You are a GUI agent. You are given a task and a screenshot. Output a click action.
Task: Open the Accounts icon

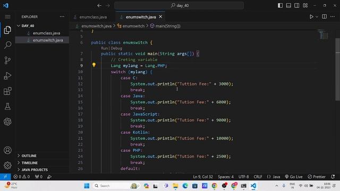[7, 150]
